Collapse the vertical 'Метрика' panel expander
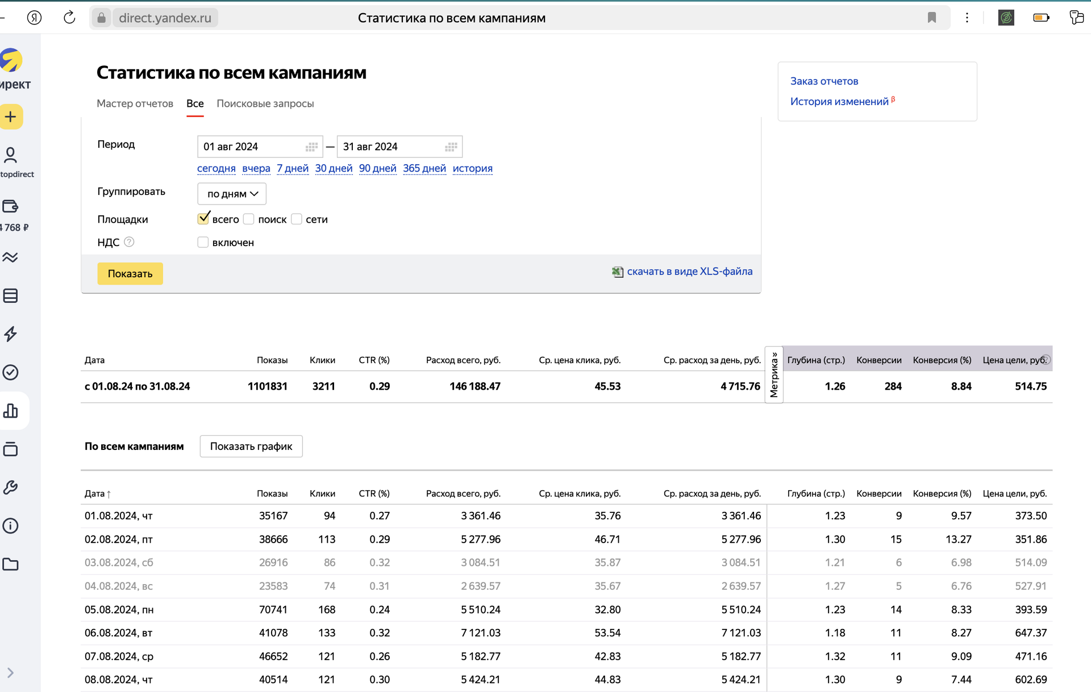 (774, 374)
